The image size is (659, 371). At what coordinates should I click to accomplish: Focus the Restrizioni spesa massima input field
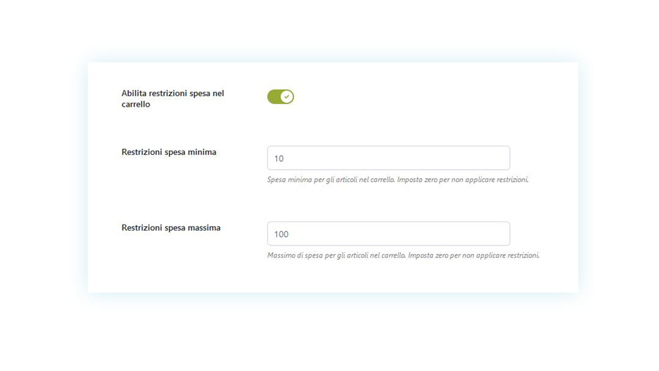[x=388, y=234]
